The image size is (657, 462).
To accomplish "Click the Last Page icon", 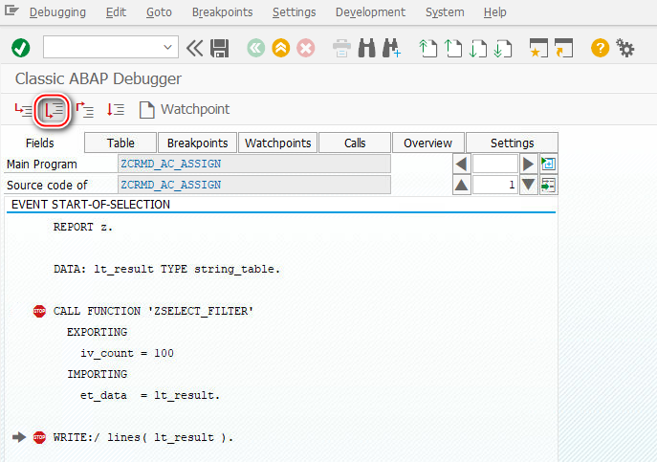I will click(503, 48).
